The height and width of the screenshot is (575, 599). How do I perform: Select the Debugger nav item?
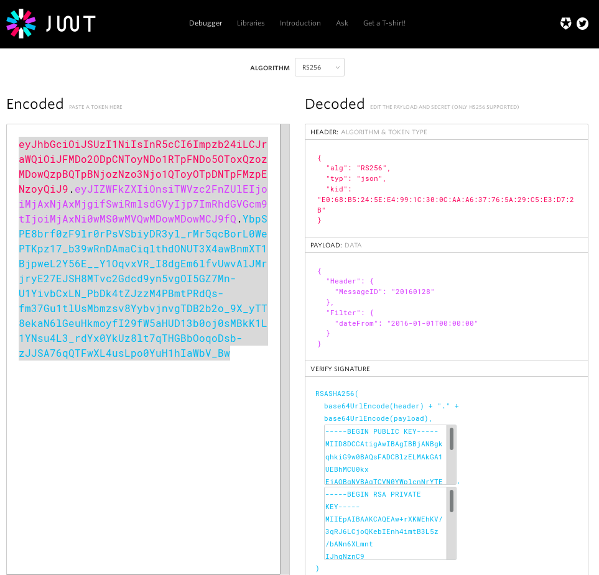tap(205, 23)
